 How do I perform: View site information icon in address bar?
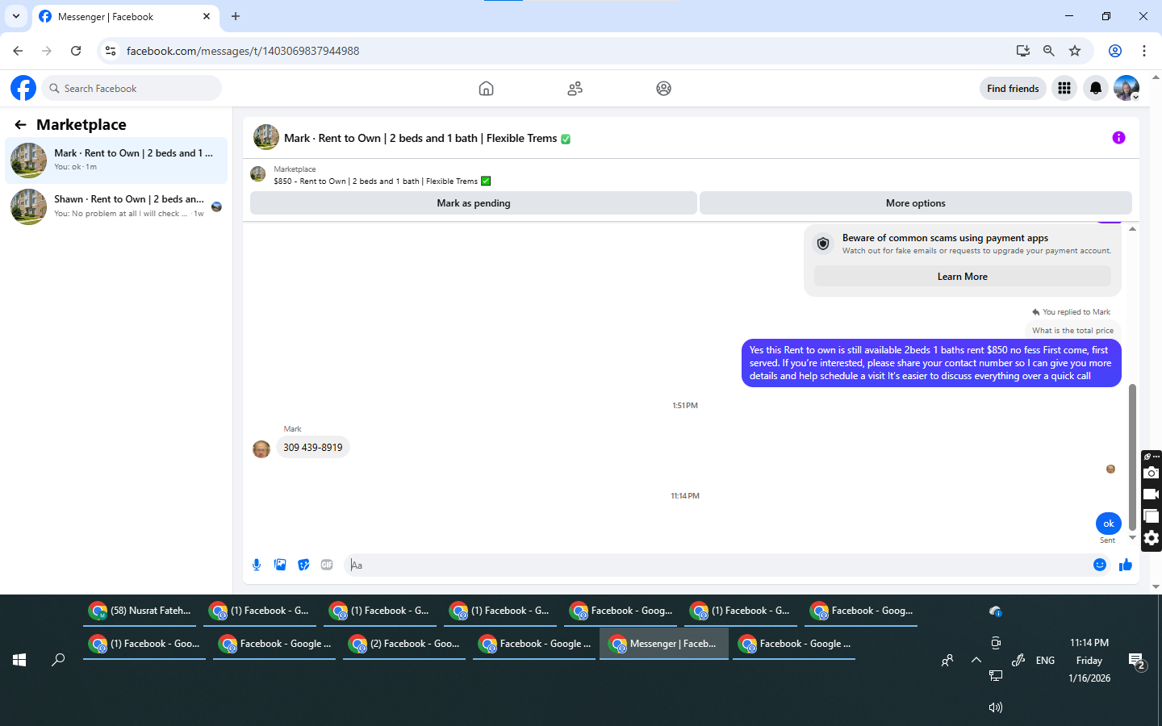pos(111,51)
